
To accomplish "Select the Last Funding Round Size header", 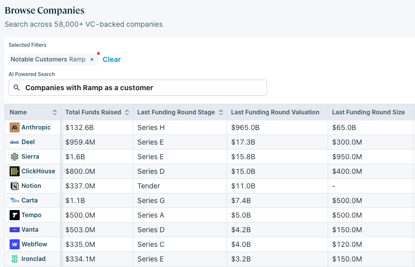I will (x=369, y=112).
